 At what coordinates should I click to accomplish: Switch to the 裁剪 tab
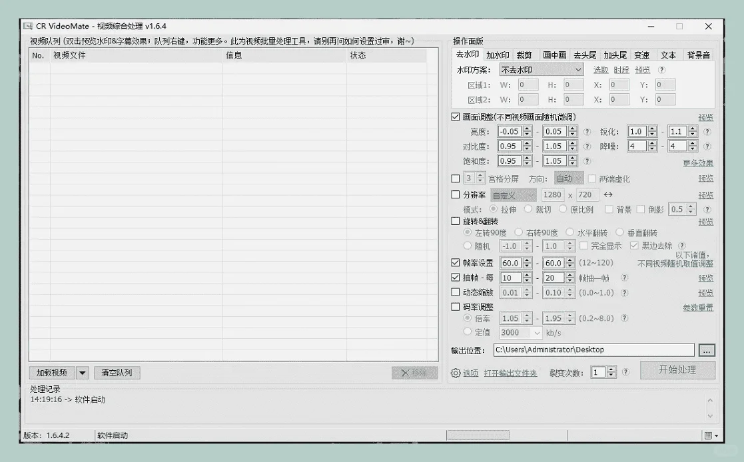tap(524, 55)
